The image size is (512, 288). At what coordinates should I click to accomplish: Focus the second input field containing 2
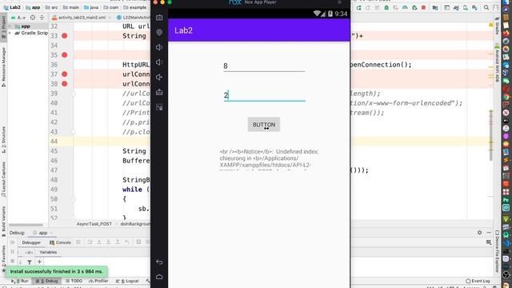pos(264,95)
